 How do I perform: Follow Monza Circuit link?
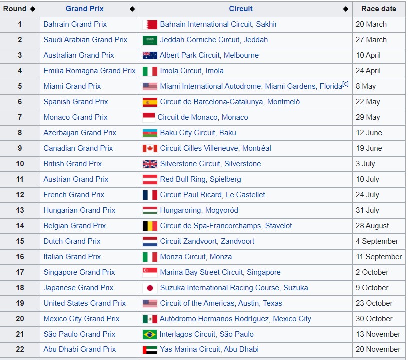[x=183, y=257]
